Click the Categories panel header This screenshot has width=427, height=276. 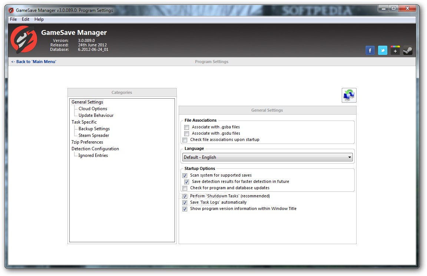point(122,92)
